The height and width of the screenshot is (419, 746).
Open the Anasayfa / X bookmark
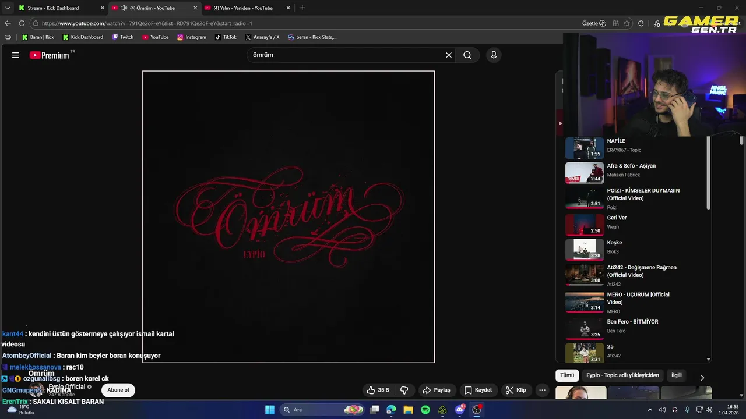point(262,37)
